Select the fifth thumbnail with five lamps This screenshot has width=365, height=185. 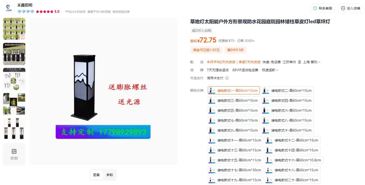click(x=14, y=129)
